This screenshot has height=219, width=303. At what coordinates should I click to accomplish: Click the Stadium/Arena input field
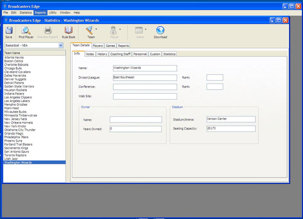231,119
